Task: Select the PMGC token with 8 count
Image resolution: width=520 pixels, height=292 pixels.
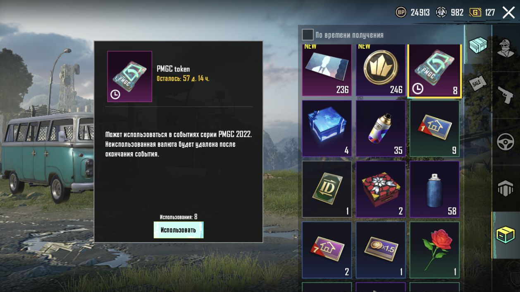Action: [434, 71]
